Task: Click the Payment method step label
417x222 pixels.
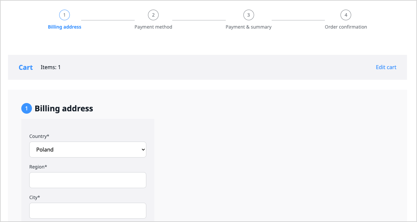Action: coord(153,27)
